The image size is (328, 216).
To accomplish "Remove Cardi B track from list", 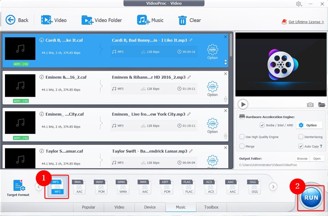I will pyautogui.click(x=225, y=37).
